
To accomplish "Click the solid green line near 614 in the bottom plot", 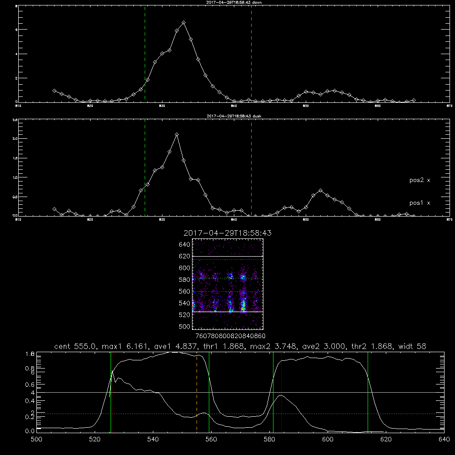I will click(x=368, y=392).
